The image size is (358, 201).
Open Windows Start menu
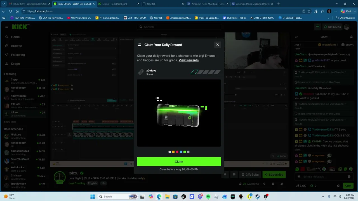tap(93, 197)
